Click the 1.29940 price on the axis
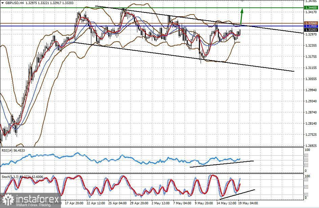 coord(311,90)
